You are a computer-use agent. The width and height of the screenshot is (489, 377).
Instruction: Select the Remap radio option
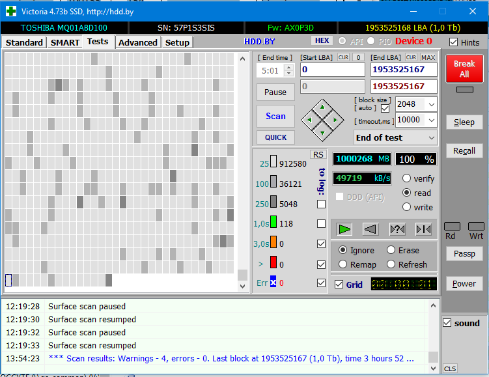pyautogui.click(x=342, y=264)
